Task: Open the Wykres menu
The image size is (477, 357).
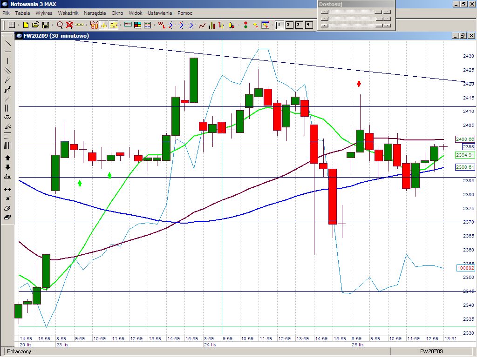Action: pyautogui.click(x=44, y=13)
